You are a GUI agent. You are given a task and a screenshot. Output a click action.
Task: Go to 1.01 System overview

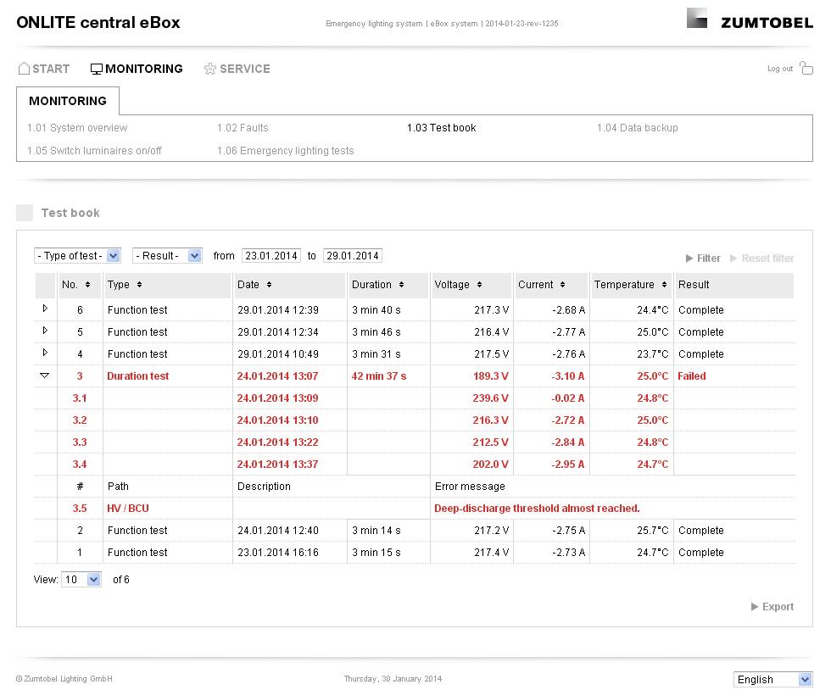77,128
